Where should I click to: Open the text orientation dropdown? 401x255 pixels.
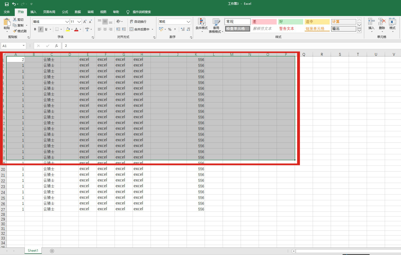119,21
